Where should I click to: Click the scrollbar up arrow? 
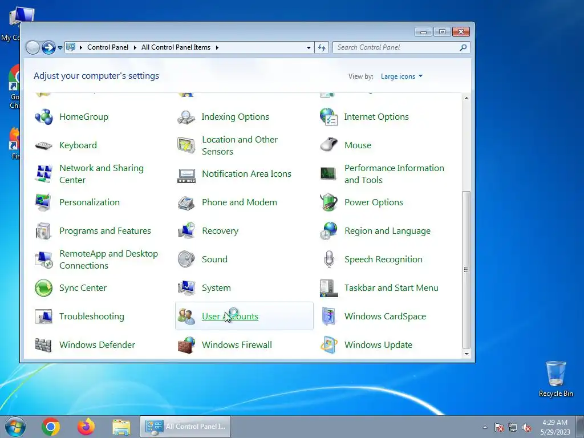pos(467,98)
